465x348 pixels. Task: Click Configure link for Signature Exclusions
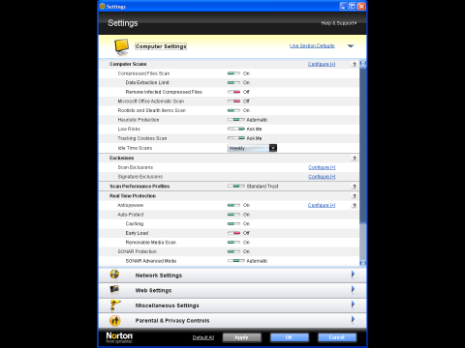click(322, 177)
